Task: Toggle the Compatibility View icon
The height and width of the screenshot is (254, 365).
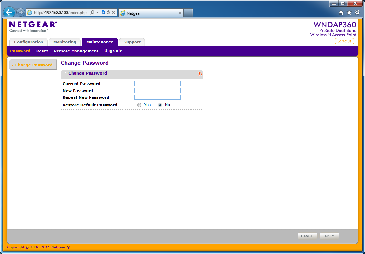Action: click(103, 12)
